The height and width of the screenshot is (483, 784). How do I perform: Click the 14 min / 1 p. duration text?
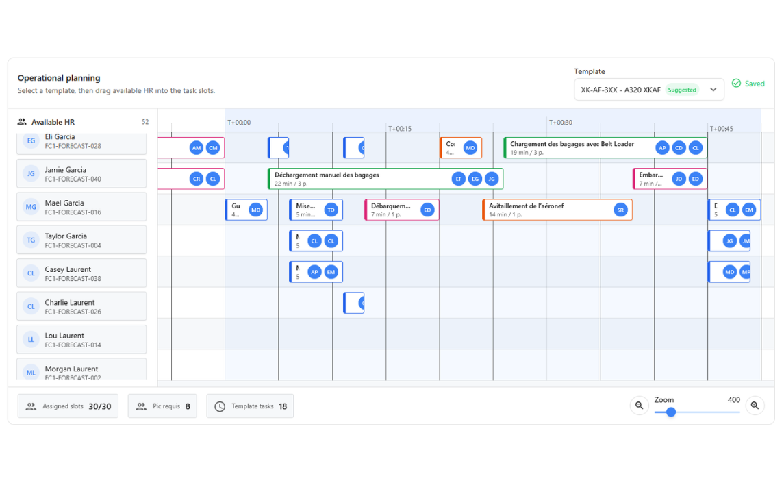505,214
